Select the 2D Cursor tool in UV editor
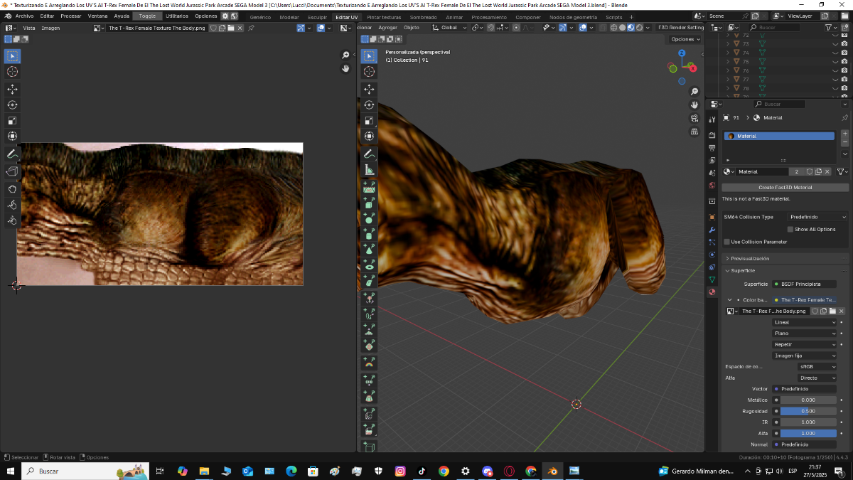This screenshot has height=480, width=853. point(12,71)
